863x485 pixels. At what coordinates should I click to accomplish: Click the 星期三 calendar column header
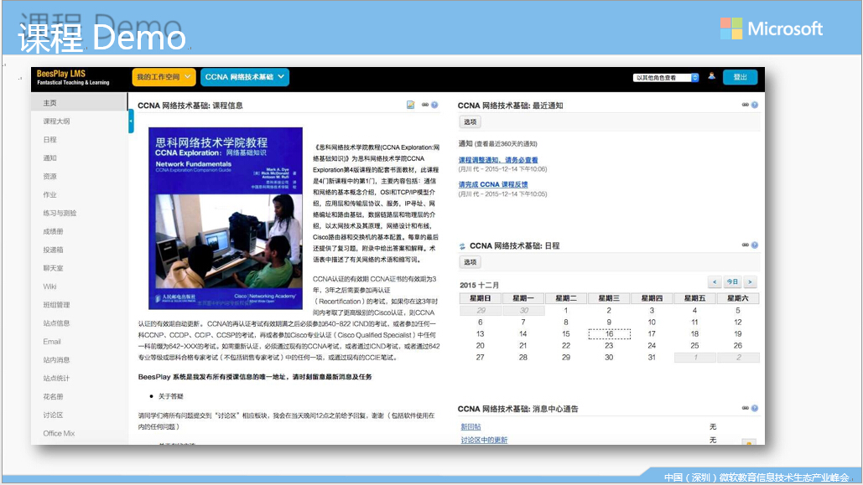click(x=609, y=298)
